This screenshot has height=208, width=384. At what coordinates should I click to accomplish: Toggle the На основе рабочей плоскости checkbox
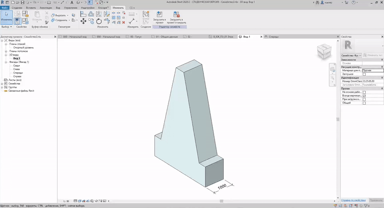364,92
